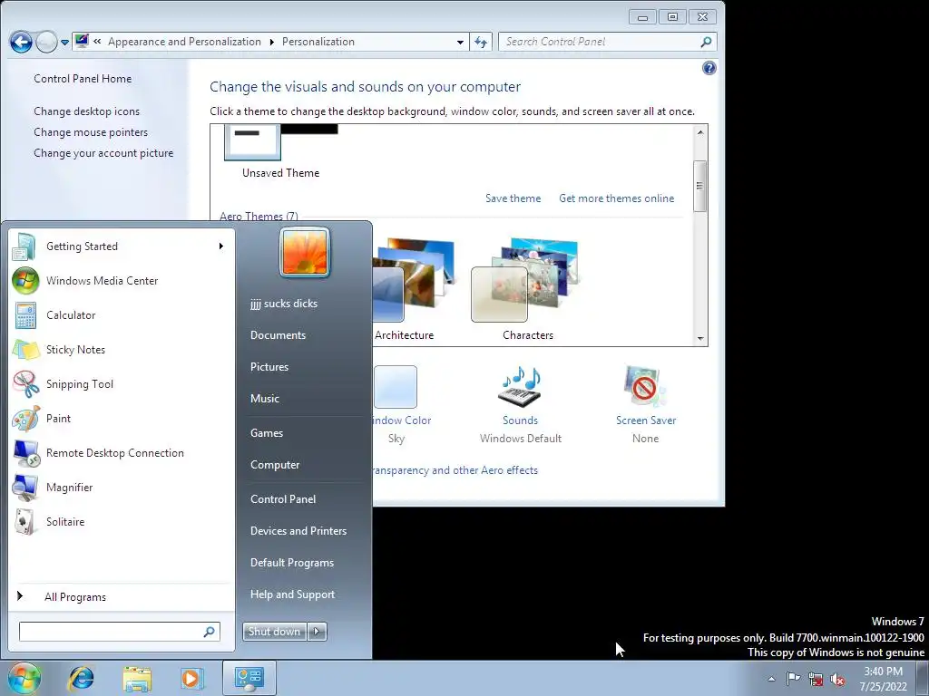Open Pictures from Start menu
The image size is (929, 696).
(x=269, y=367)
